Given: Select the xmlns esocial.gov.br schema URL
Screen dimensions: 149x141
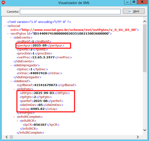Looking at the screenshot, I should (x=79, y=30).
